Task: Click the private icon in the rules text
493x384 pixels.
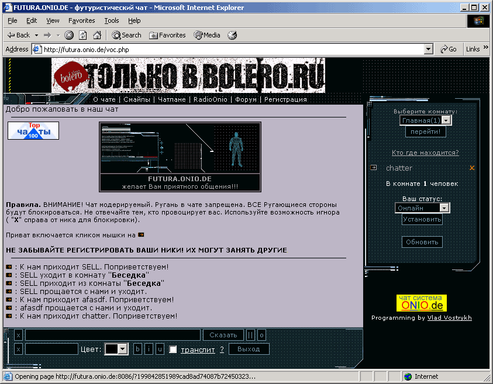Action: (141, 235)
